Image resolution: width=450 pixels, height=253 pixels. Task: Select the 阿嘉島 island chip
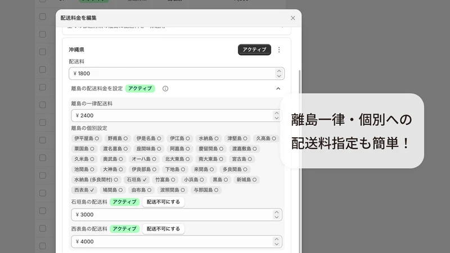tap(179, 149)
